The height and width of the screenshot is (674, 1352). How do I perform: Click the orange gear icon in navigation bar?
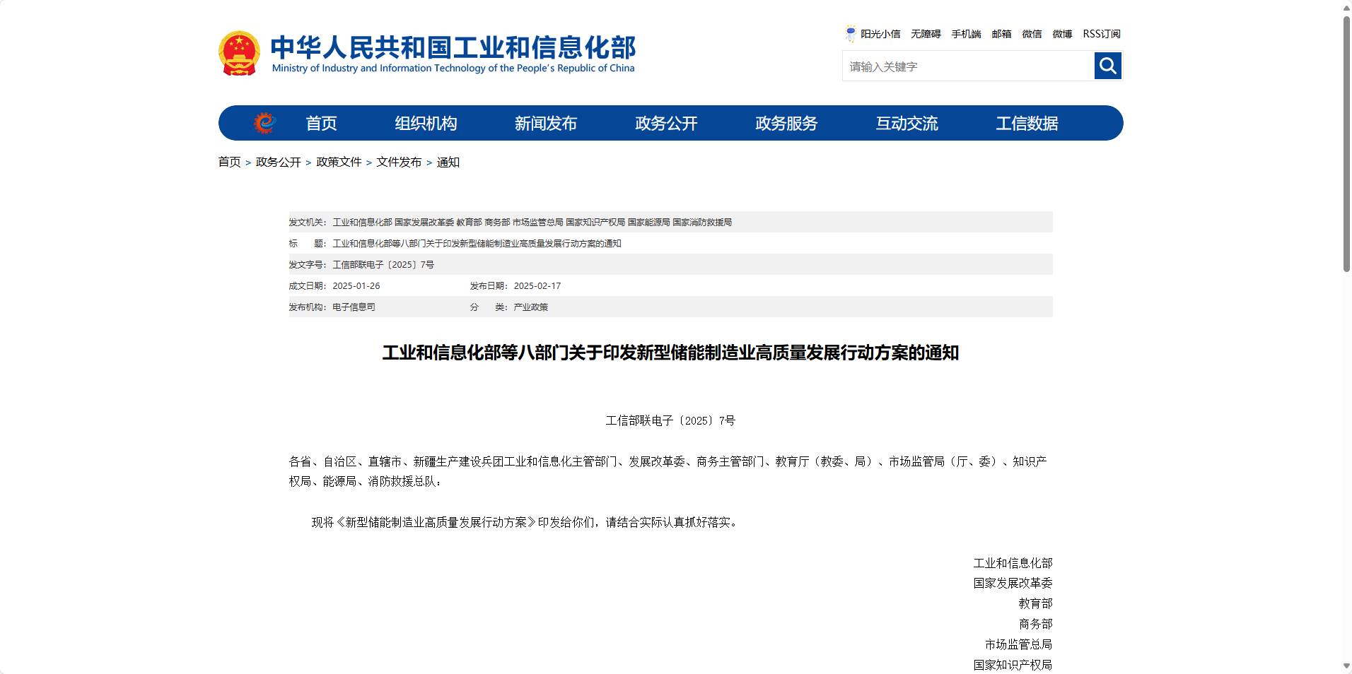pos(264,123)
